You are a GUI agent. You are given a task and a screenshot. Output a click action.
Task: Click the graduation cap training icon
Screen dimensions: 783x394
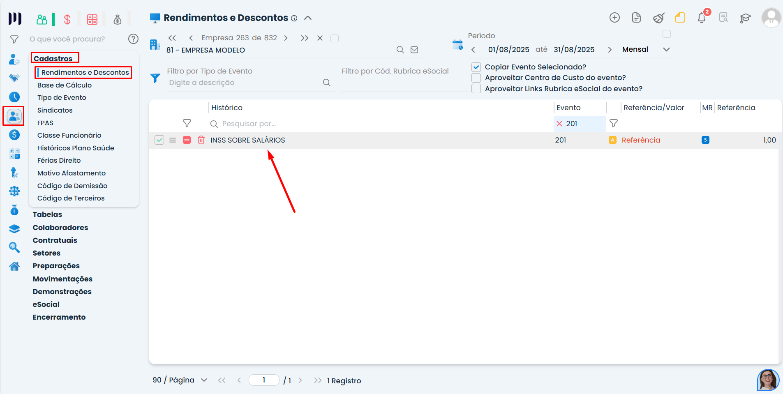coord(745,18)
